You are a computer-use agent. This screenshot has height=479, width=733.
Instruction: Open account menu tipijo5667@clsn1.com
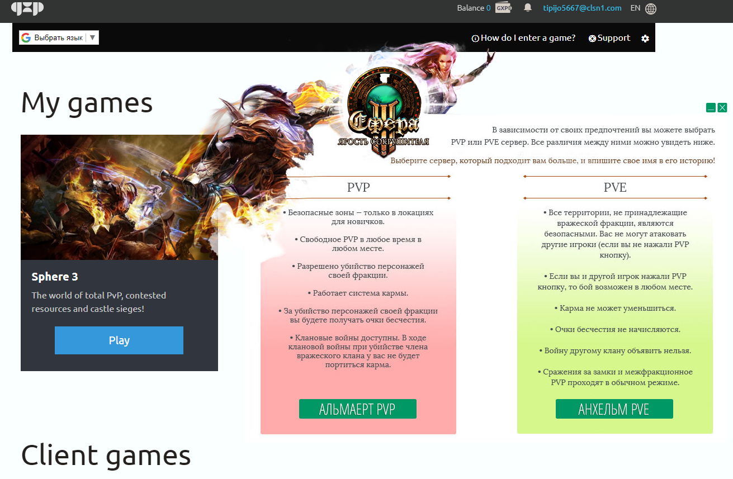point(582,8)
